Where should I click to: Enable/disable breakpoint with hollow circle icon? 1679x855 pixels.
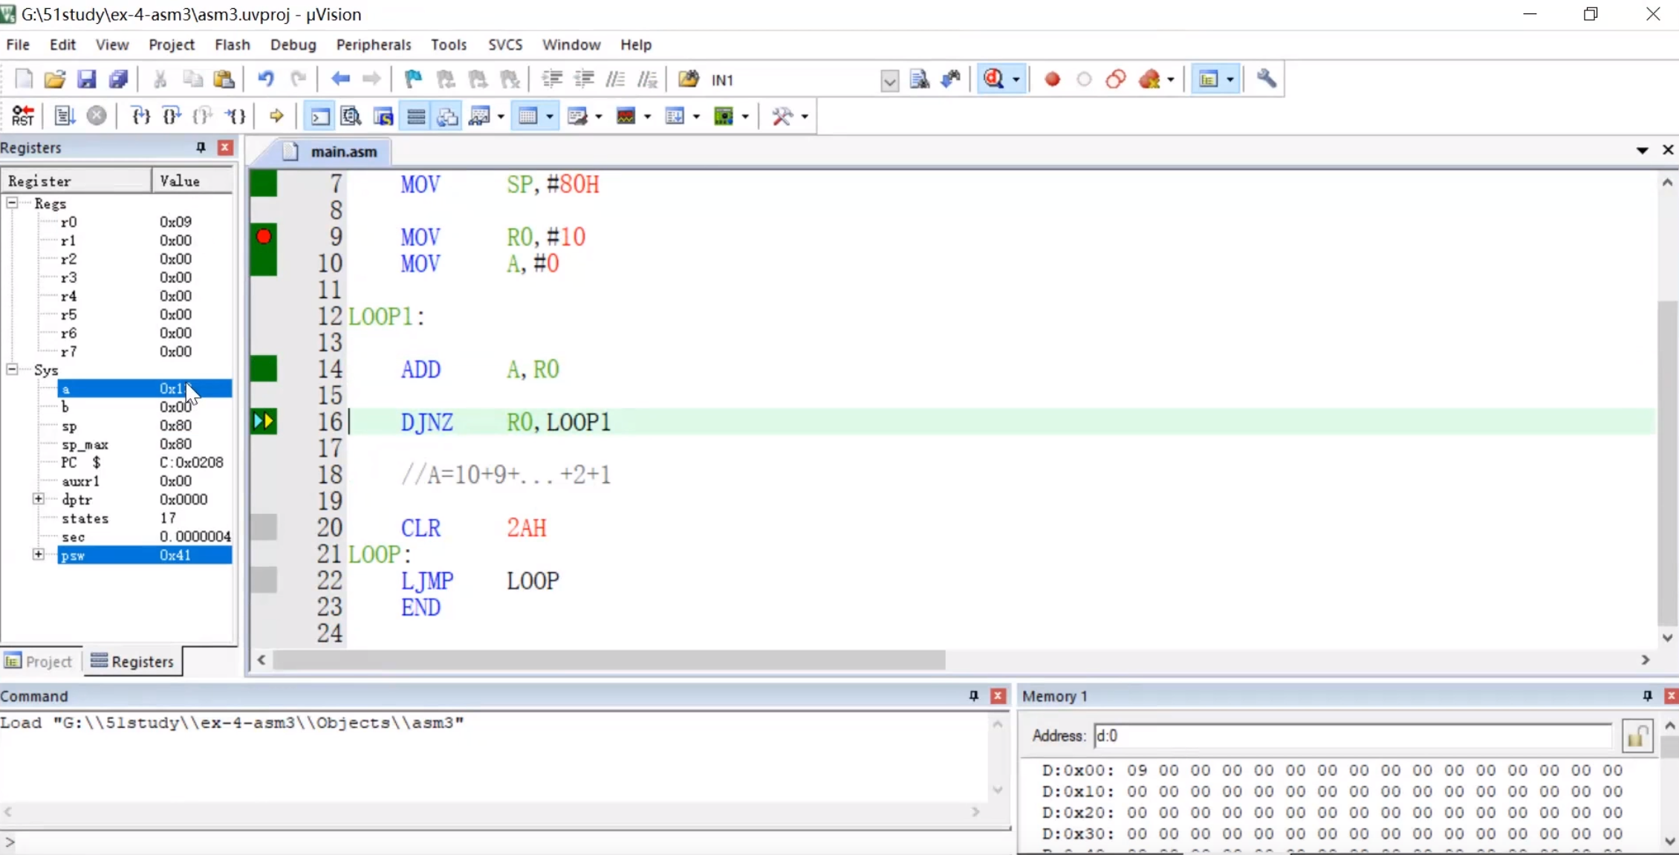[1084, 79]
